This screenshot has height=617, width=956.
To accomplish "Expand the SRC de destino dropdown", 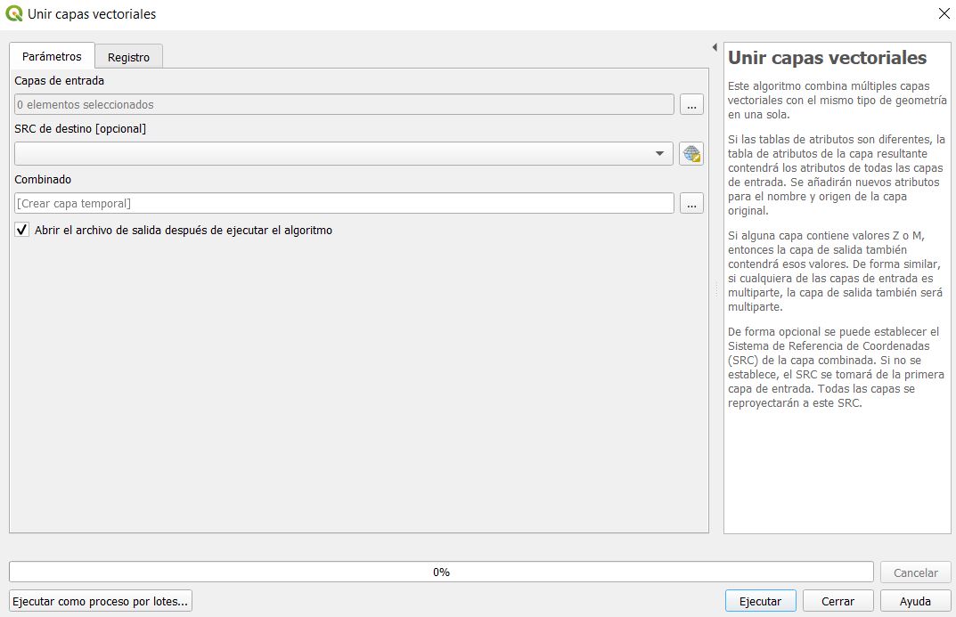I will tap(659, 154).
